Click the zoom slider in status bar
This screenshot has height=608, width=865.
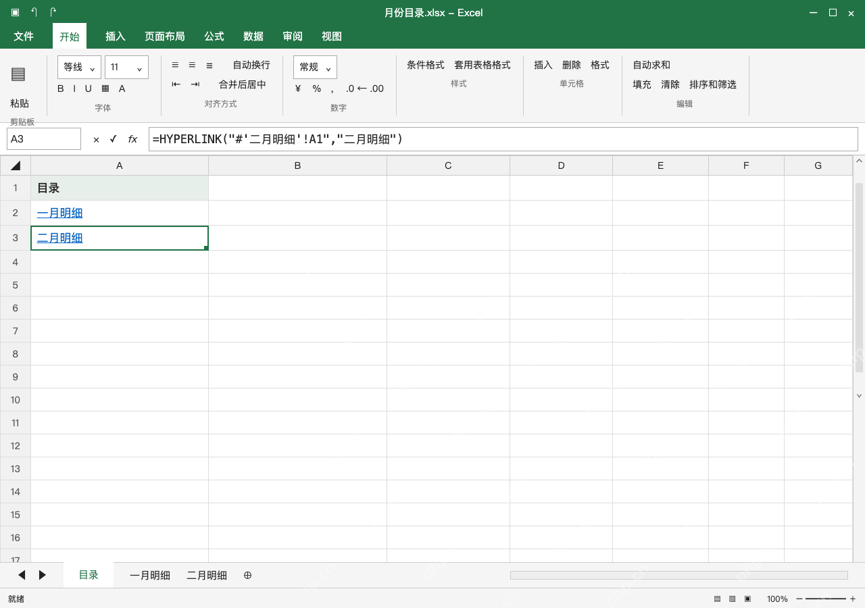pyautogui.click(x=826, y=599)
